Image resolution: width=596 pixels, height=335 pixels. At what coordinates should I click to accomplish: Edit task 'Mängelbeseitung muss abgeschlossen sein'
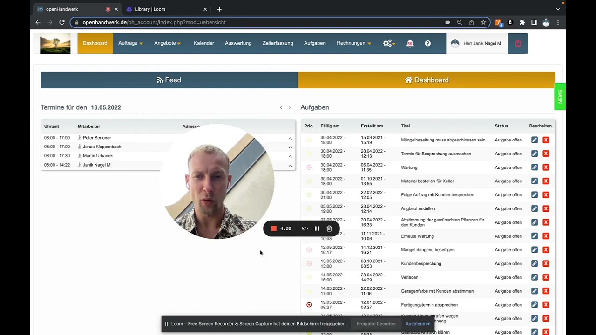[535, 140]
